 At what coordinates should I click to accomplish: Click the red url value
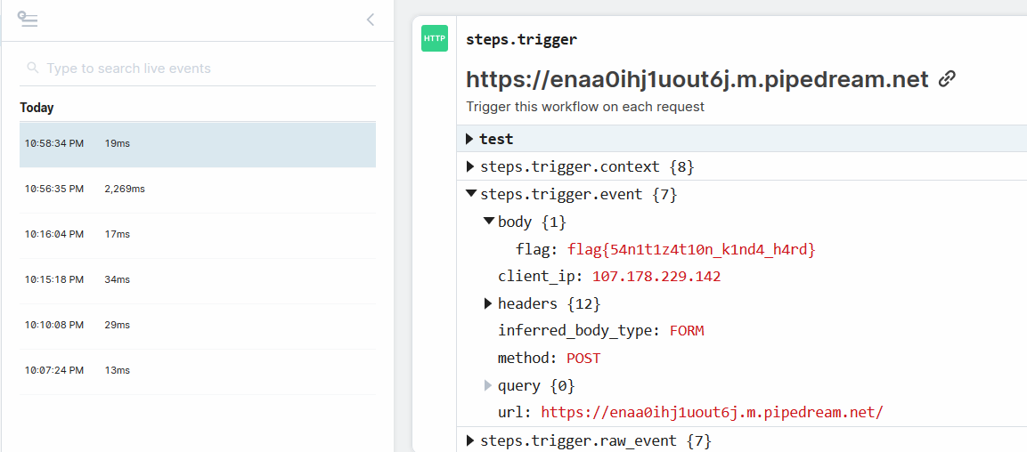712,413
